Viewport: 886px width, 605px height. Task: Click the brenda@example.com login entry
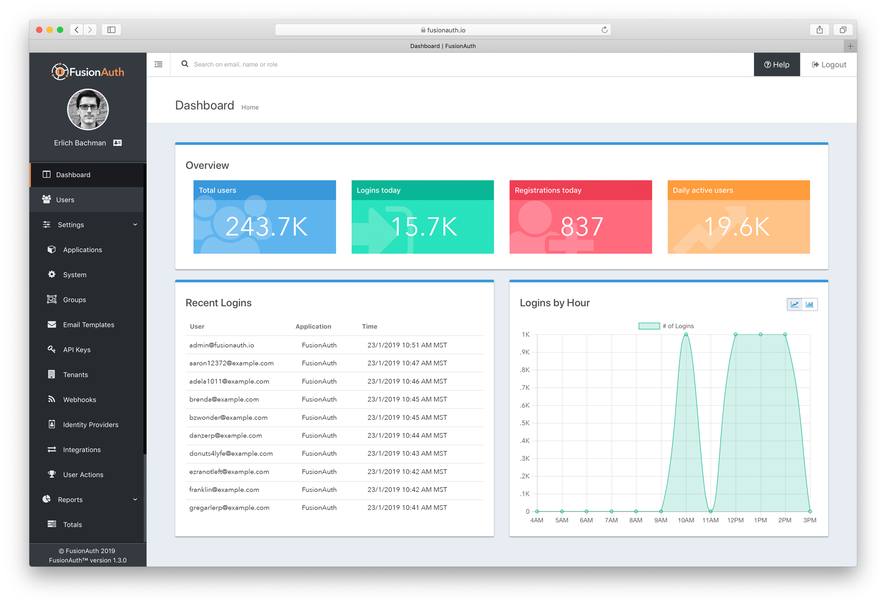[335, 399]
